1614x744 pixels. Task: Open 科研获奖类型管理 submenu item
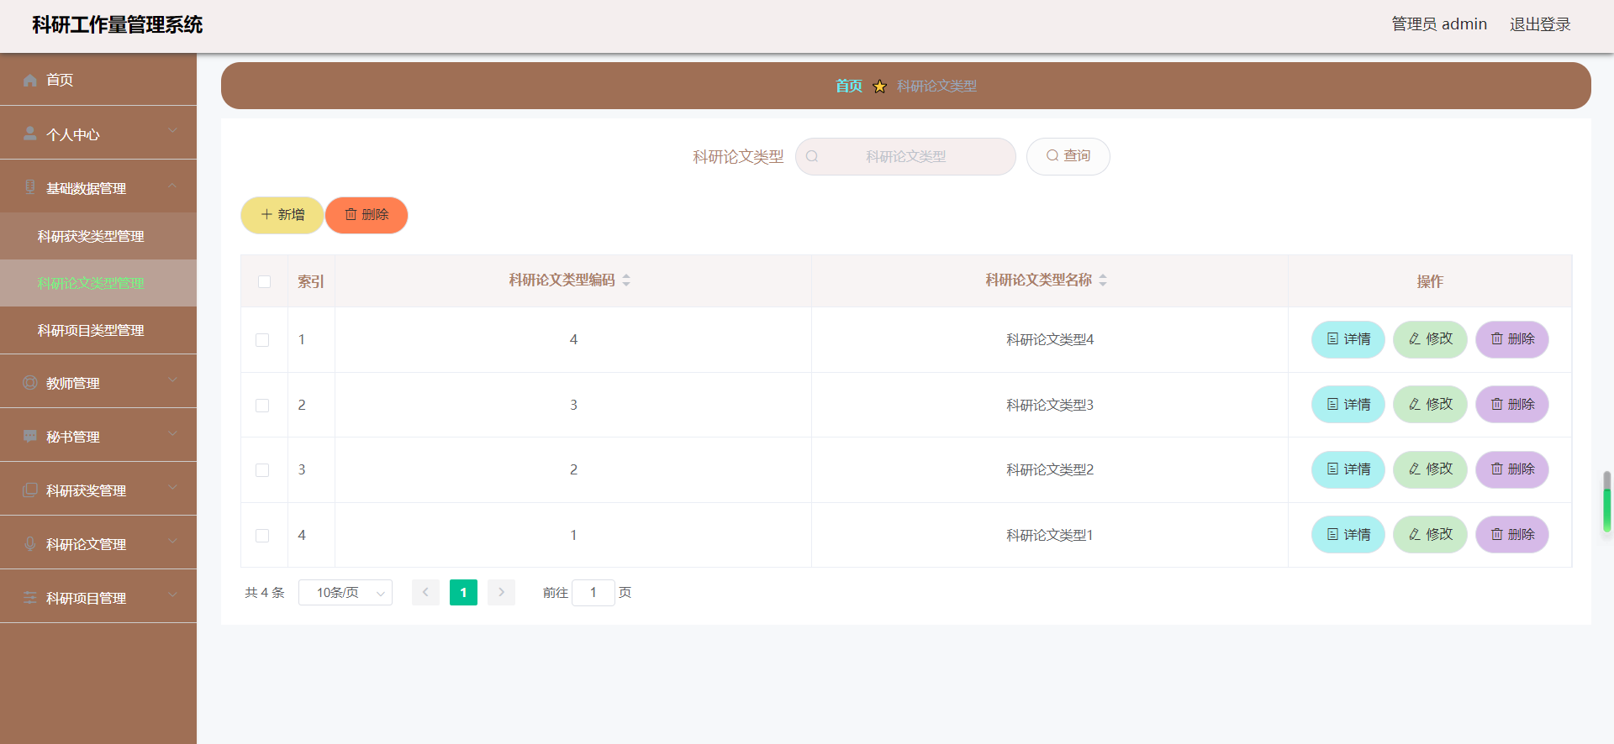(x=98, y=236)
